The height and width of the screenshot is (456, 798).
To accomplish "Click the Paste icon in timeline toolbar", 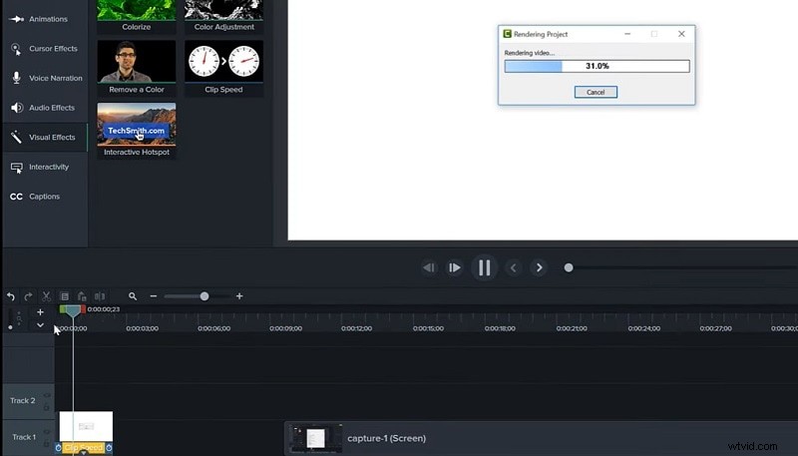I will 82,296.
